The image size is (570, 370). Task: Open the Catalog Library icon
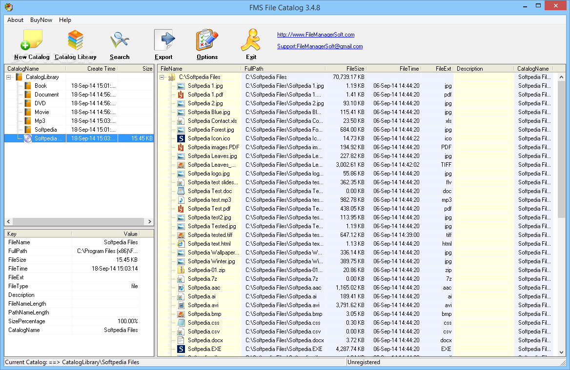(x=75, y=40)
